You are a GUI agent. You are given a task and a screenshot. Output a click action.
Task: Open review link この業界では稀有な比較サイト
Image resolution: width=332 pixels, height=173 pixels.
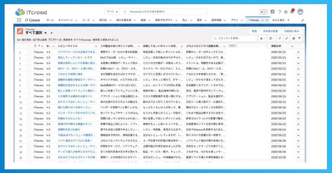[75, 96]
